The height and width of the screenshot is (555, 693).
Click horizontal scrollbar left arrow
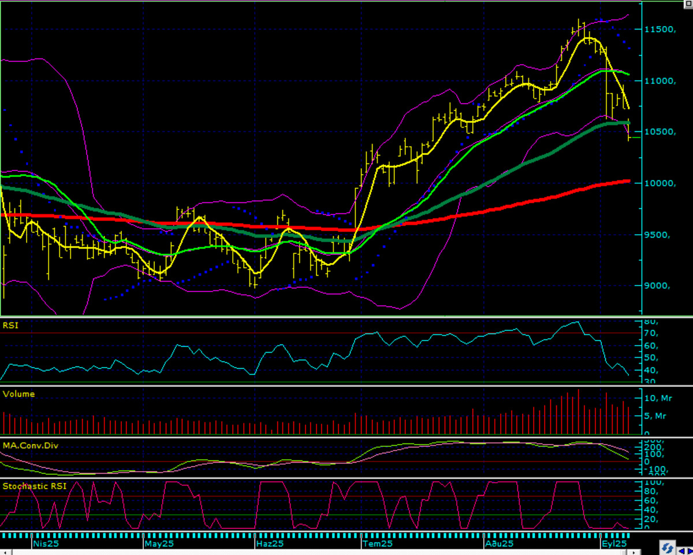pyautogui.click(x=6, y=552)
